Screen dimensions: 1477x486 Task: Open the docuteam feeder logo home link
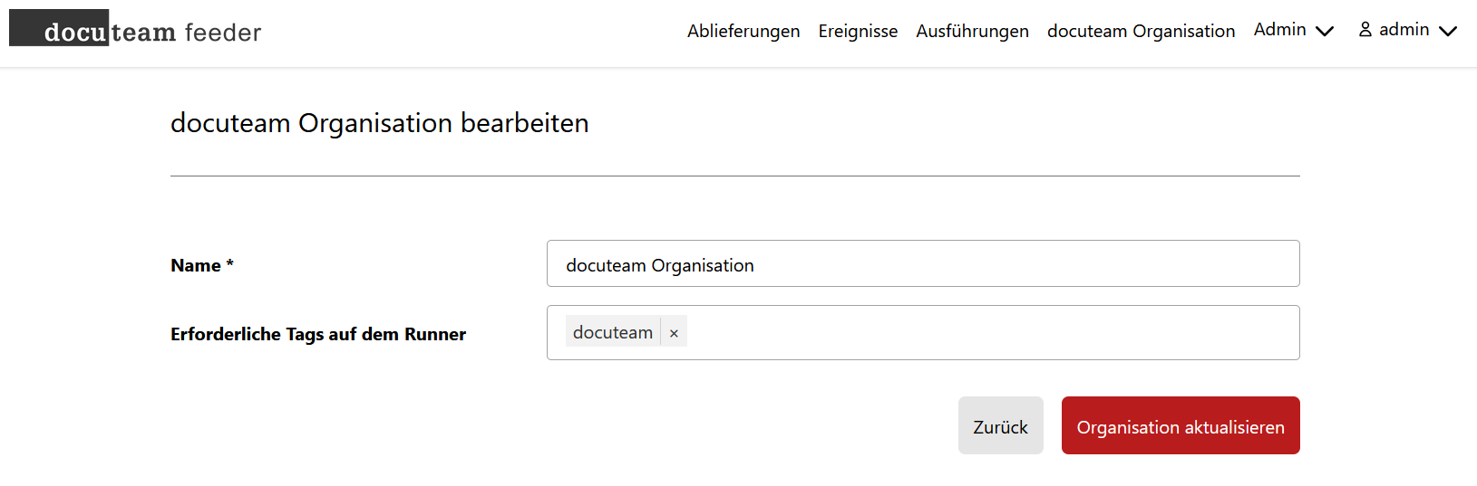pyautogui.click(x=136, y=29)
